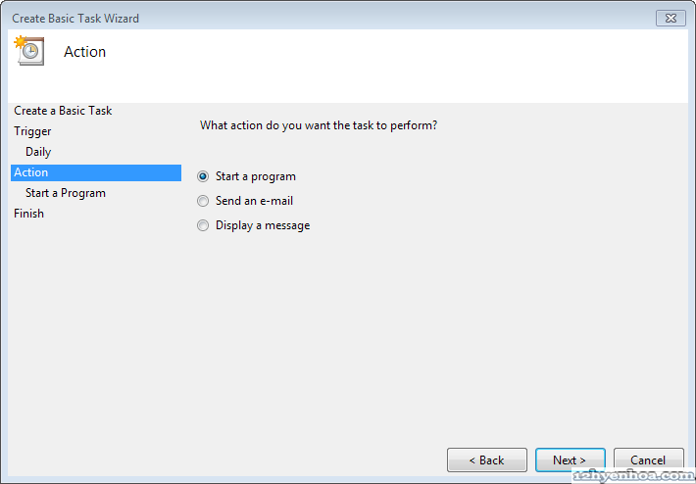This screenshot has width=696, height=484.
Task: Click the watermark link in the bottom-right corner
Action: [x=632, y=475]
